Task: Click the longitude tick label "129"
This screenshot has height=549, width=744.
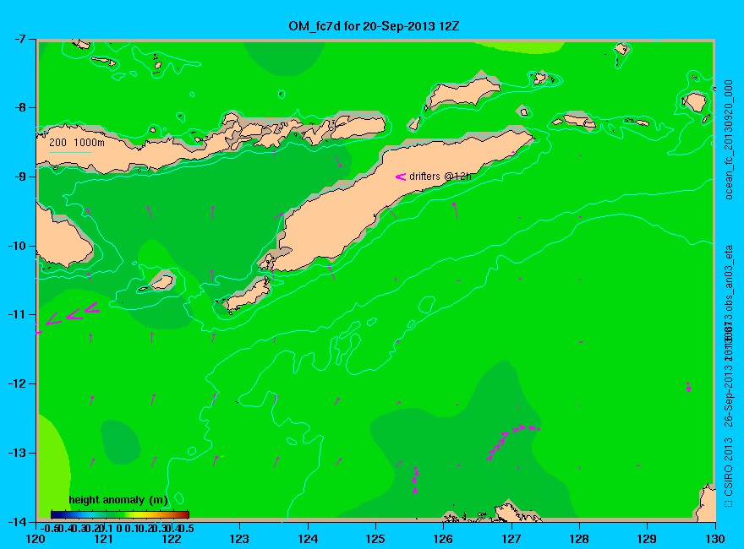Action: [647, 539]
